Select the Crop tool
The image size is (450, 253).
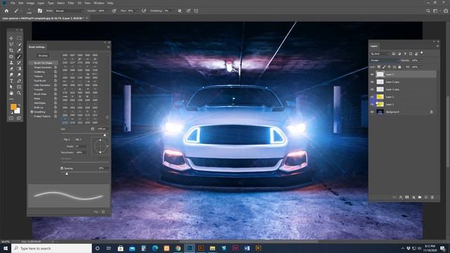[11, 51]
